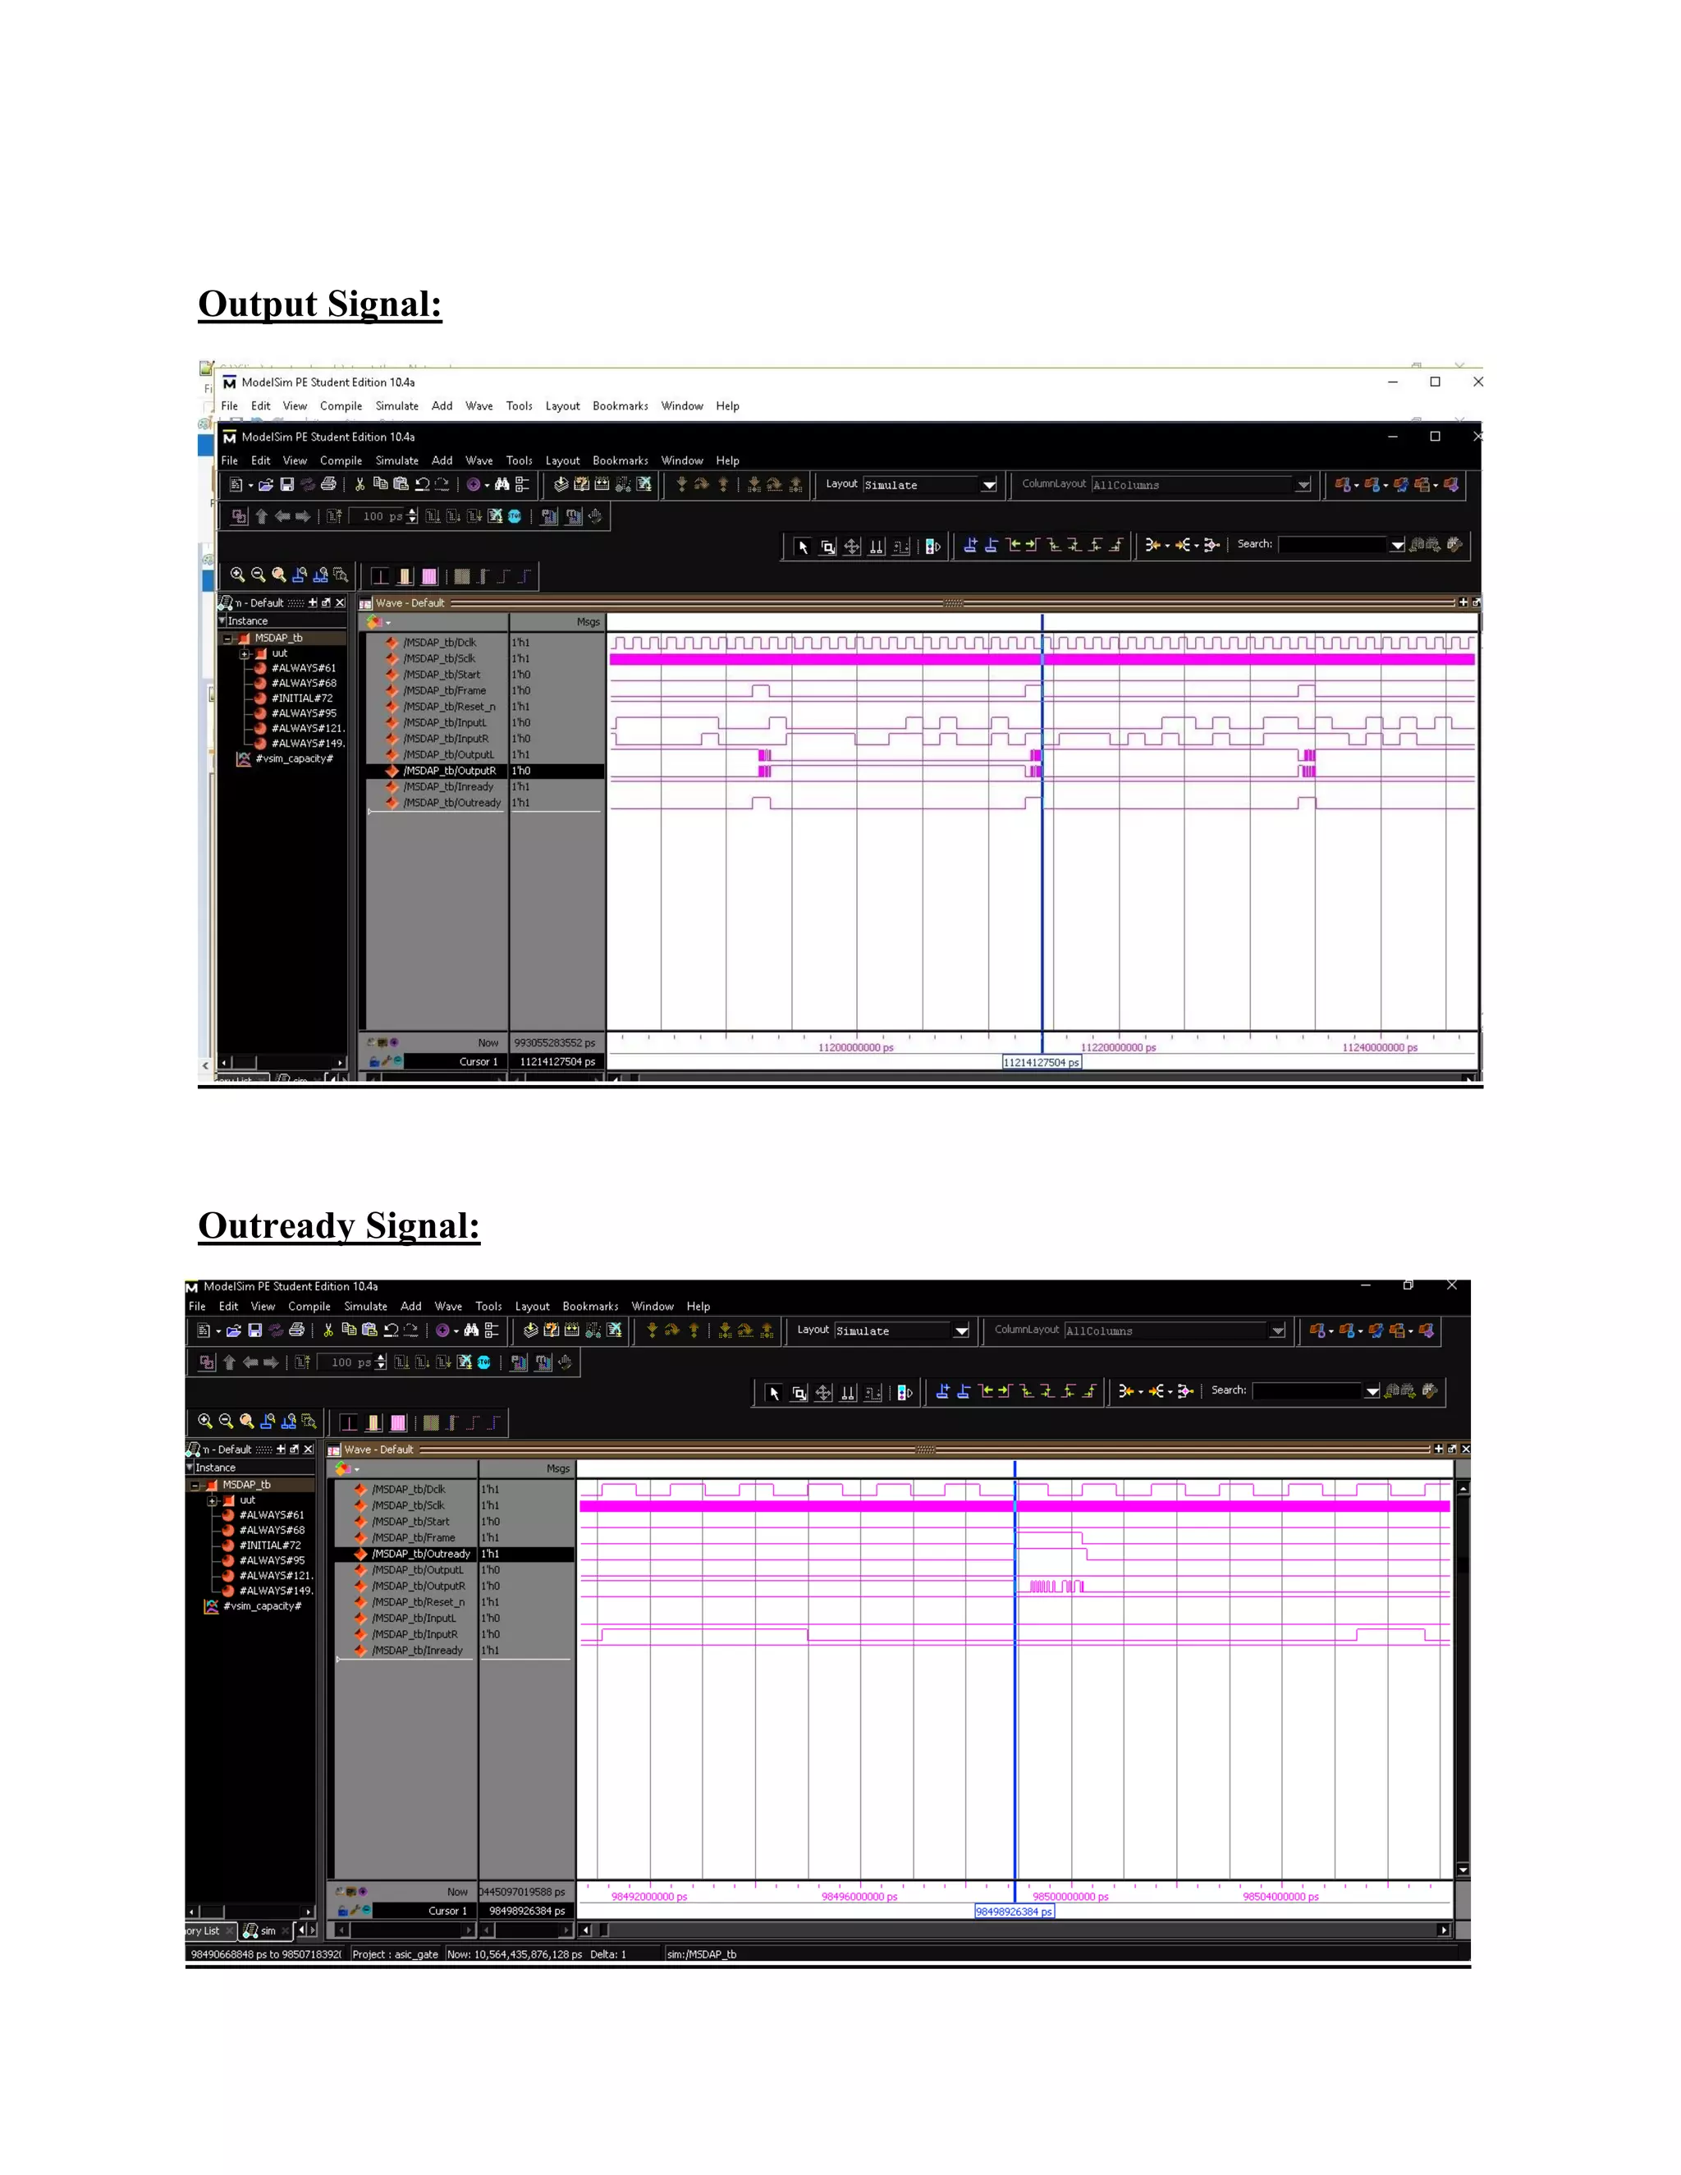
Task: Click Save disk icon in lower ModelSim screenshot
Action: [255, 1330]
